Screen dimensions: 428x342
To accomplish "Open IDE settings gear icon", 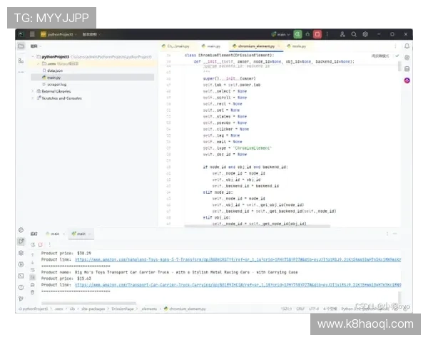I will [x=365, y=34].
